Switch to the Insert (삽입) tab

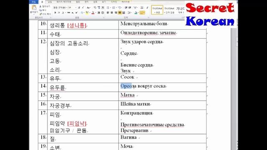pos(50,2)
